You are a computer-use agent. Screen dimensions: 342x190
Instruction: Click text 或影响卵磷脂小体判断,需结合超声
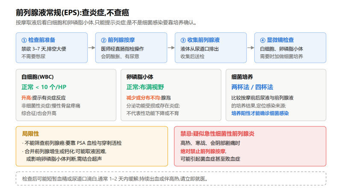click(64, 159)
